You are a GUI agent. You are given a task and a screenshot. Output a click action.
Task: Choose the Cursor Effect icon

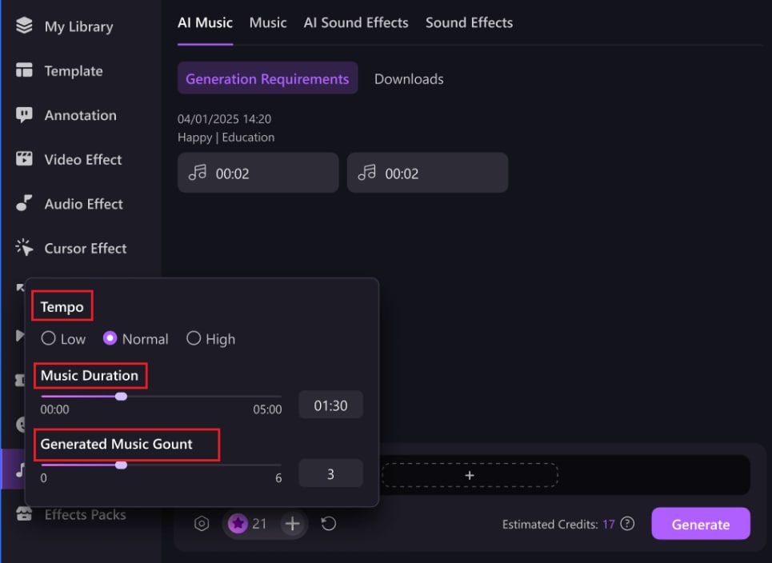[24, 248]
